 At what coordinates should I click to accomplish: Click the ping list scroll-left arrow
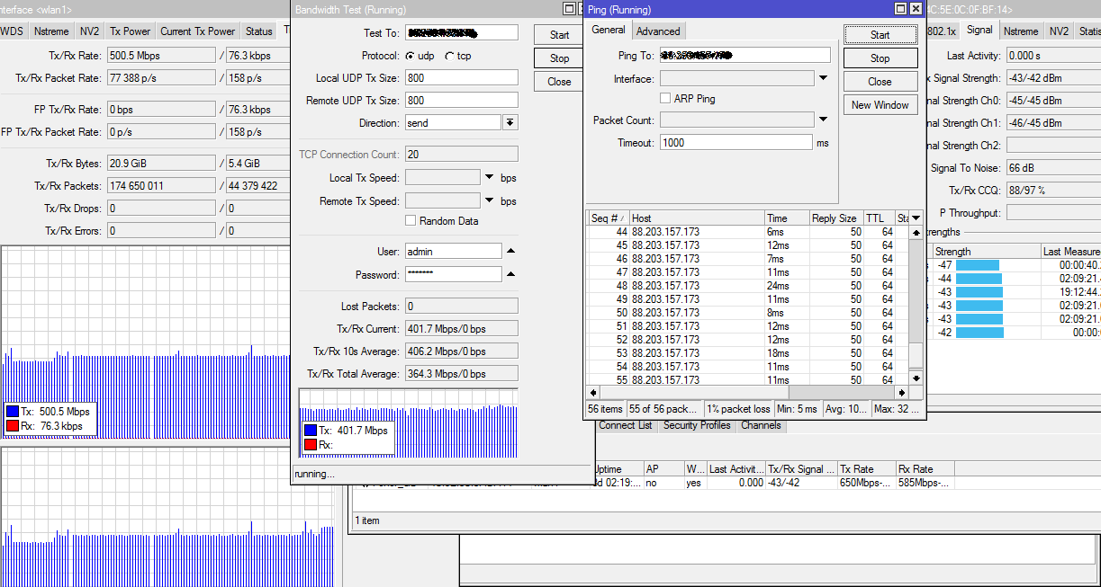coord(592,393)
